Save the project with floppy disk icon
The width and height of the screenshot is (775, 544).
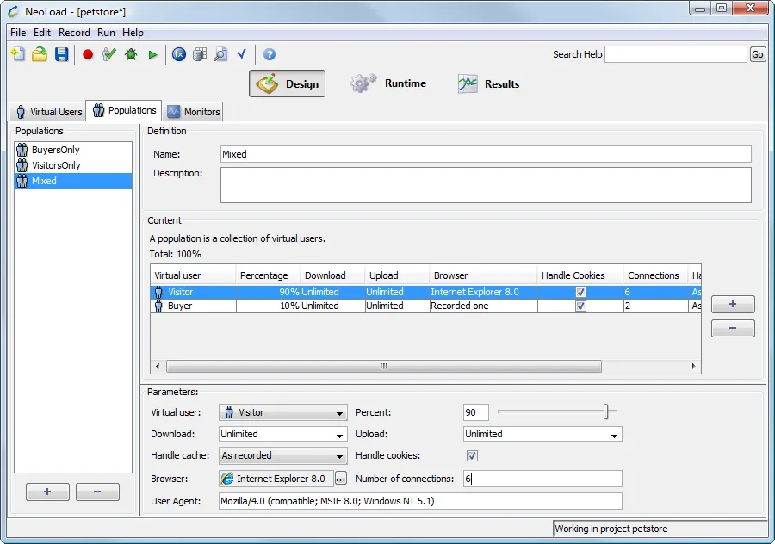tap(61, 54)
